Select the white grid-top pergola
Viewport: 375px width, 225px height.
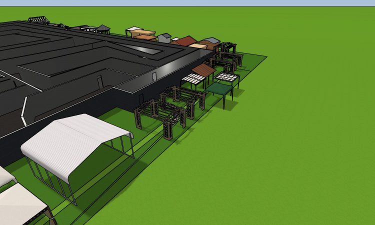(227, 77)
